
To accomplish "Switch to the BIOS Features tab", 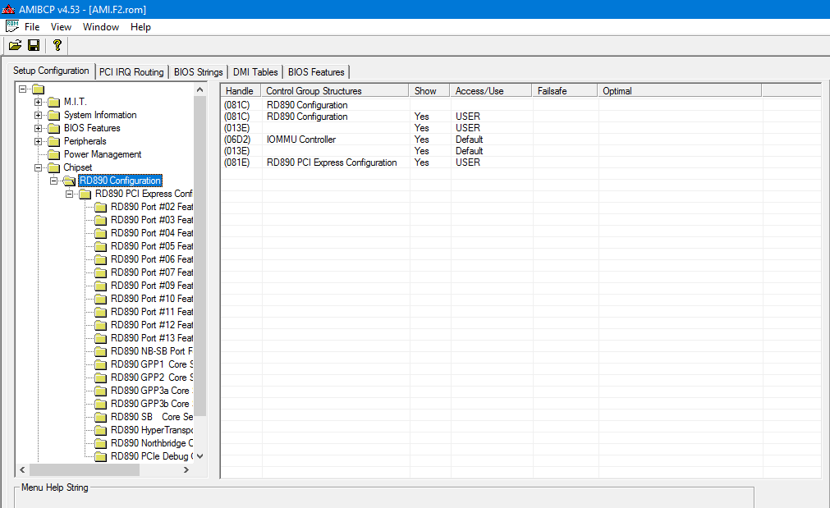I will pyautogui.click(x=316, y=72).
